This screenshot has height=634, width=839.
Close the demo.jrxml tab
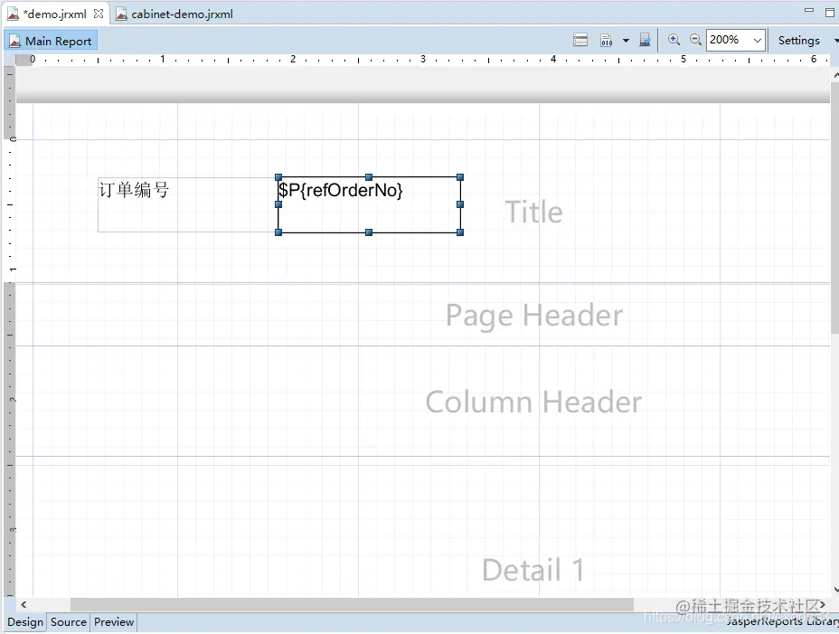coord(99,14)
